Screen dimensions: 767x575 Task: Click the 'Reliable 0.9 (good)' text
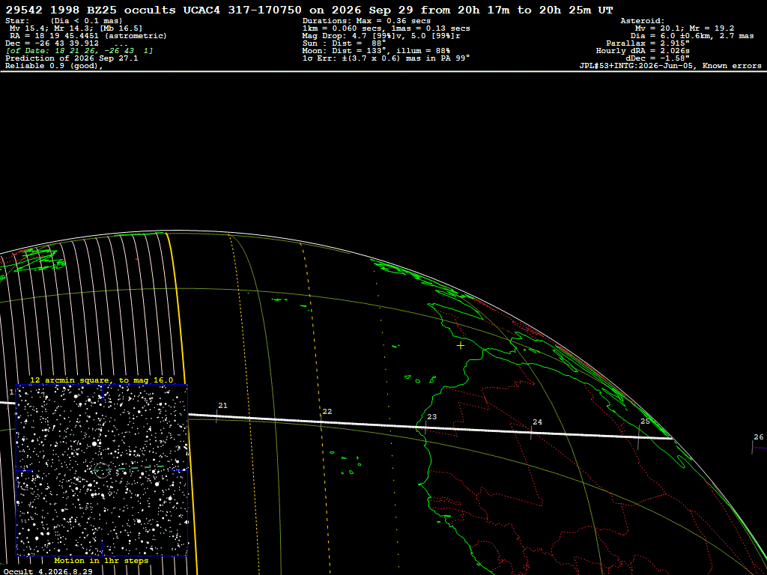(54, 66)
